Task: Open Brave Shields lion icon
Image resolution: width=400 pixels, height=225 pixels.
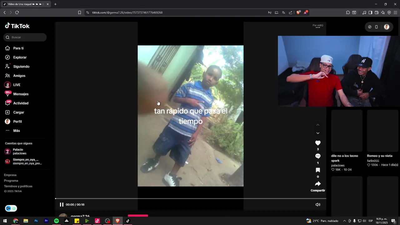Action: [298, 12]
